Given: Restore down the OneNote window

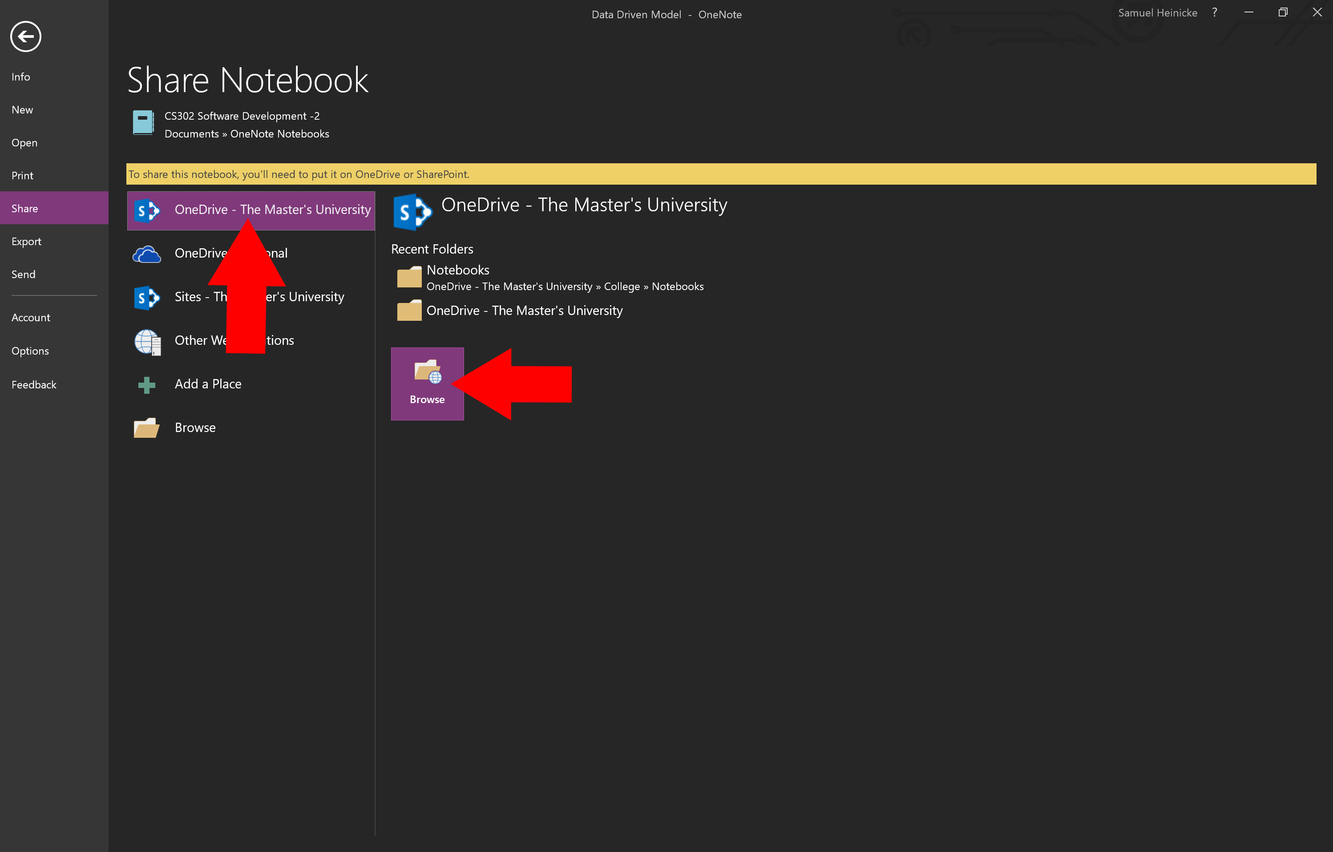Looking at the screenshot, I should pyautogui.click(x=1283, y=12).
